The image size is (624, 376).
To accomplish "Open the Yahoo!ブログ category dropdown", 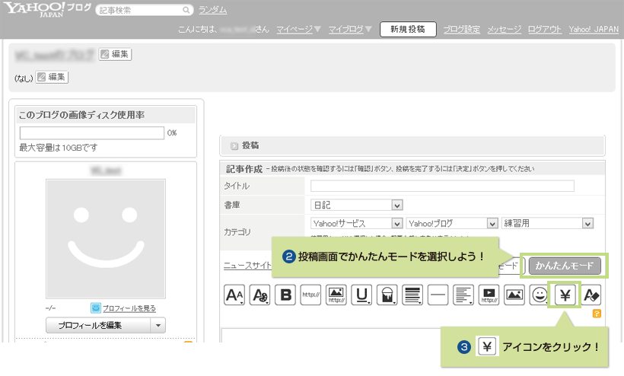I will click(x=452, y=223).
